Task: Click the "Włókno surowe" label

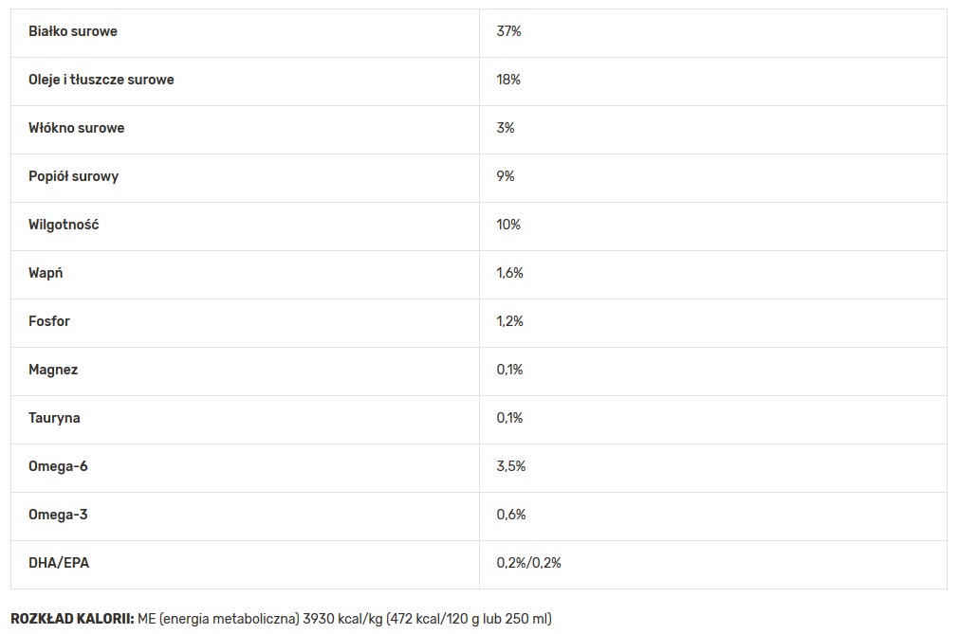Action: click(77, 128)
